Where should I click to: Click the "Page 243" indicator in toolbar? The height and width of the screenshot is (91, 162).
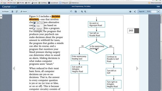click(141, 11)
